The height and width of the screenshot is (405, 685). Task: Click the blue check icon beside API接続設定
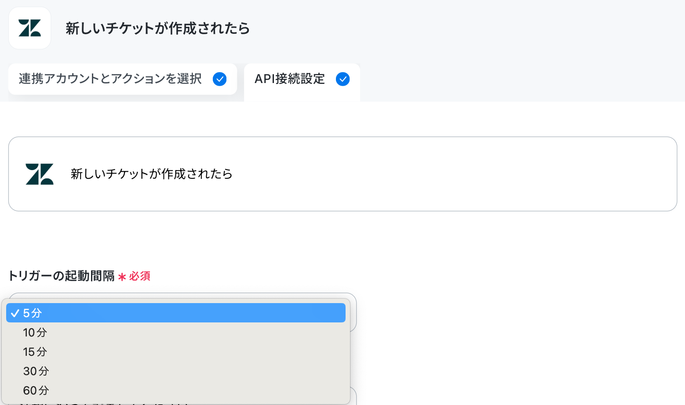click(342, 79)
